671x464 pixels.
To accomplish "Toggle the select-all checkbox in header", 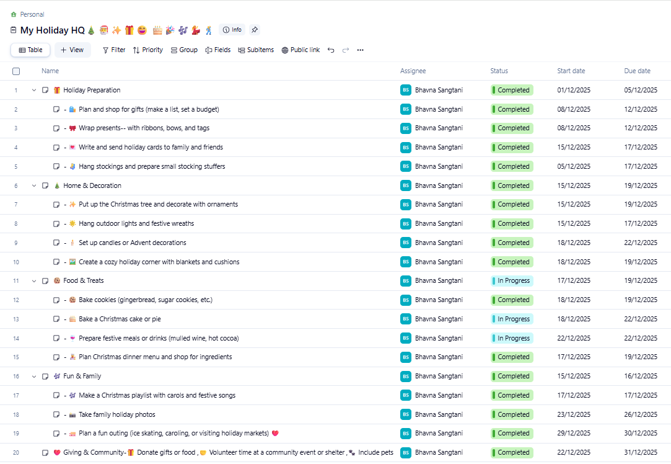I will point(16,71).
